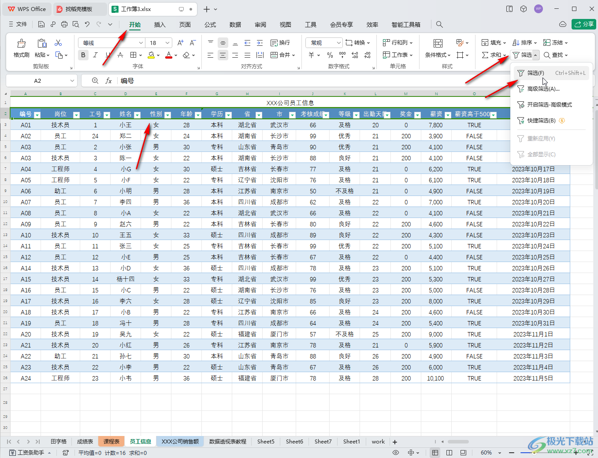This screenshot has height=458, width=598.
Task: Increase font size with the A+ icon
Action: pos(180,43)
